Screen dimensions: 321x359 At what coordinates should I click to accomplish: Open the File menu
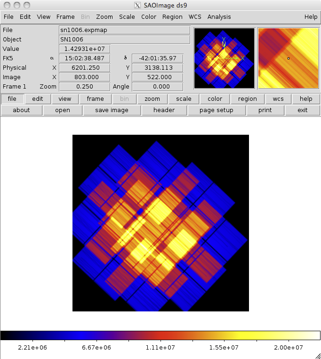pyautogui.click(x=8, y=16)
